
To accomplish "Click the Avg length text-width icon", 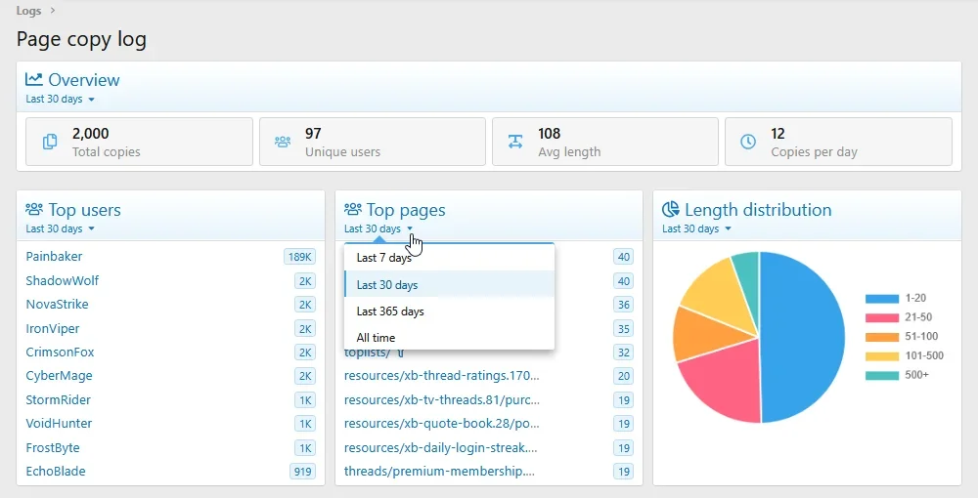I will pyautogui.click(x=515, y=142).
